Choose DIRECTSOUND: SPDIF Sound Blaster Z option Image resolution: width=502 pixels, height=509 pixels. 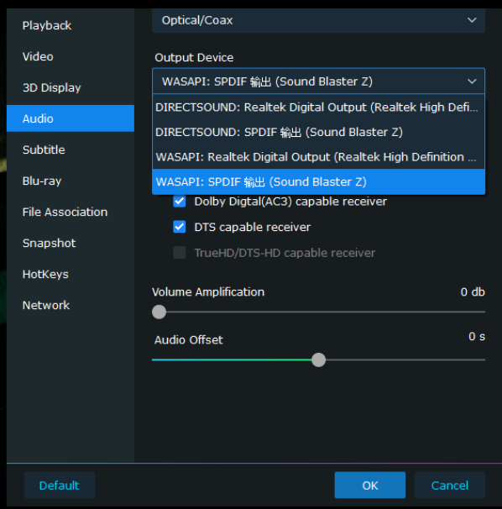click(x=318, y=132)
